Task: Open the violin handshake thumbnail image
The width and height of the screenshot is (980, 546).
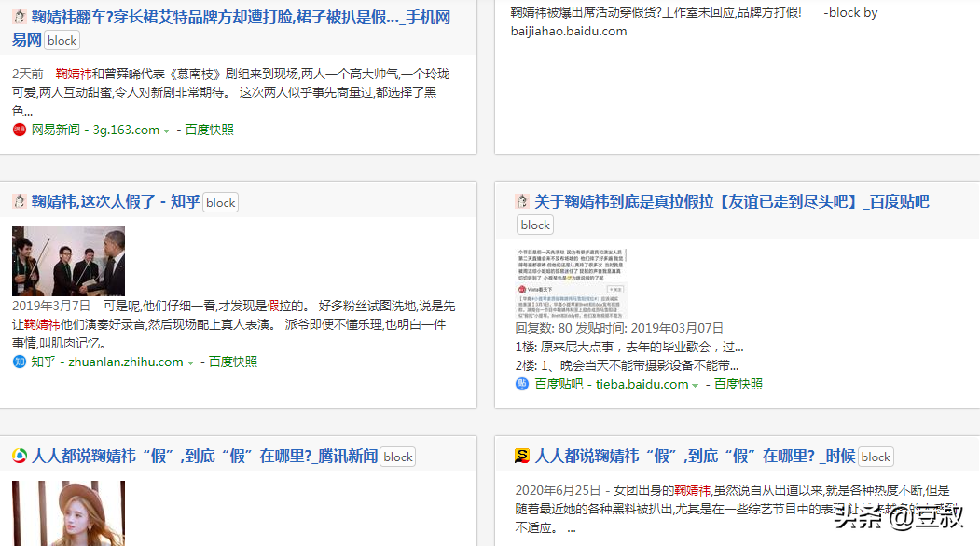Action: [68, 261]
